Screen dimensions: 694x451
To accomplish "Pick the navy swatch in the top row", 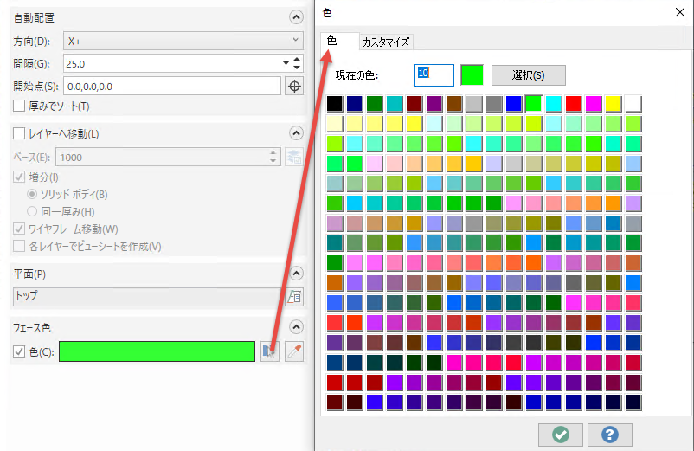I will tap(355, 104).
